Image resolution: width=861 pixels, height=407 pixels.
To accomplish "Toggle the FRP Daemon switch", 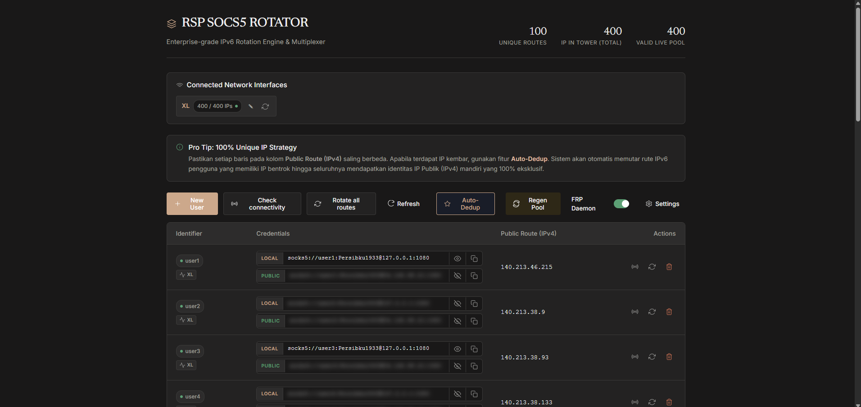I will click(x=621, y=204).
